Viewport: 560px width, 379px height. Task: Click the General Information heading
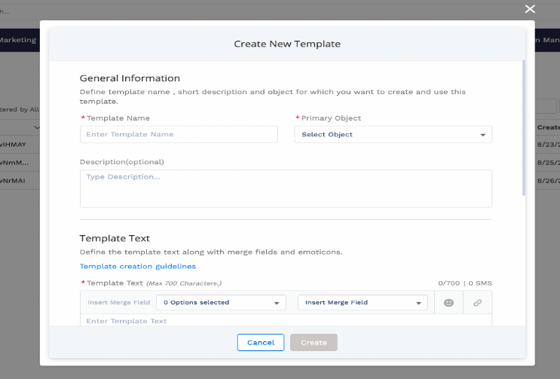coord(130,78)
